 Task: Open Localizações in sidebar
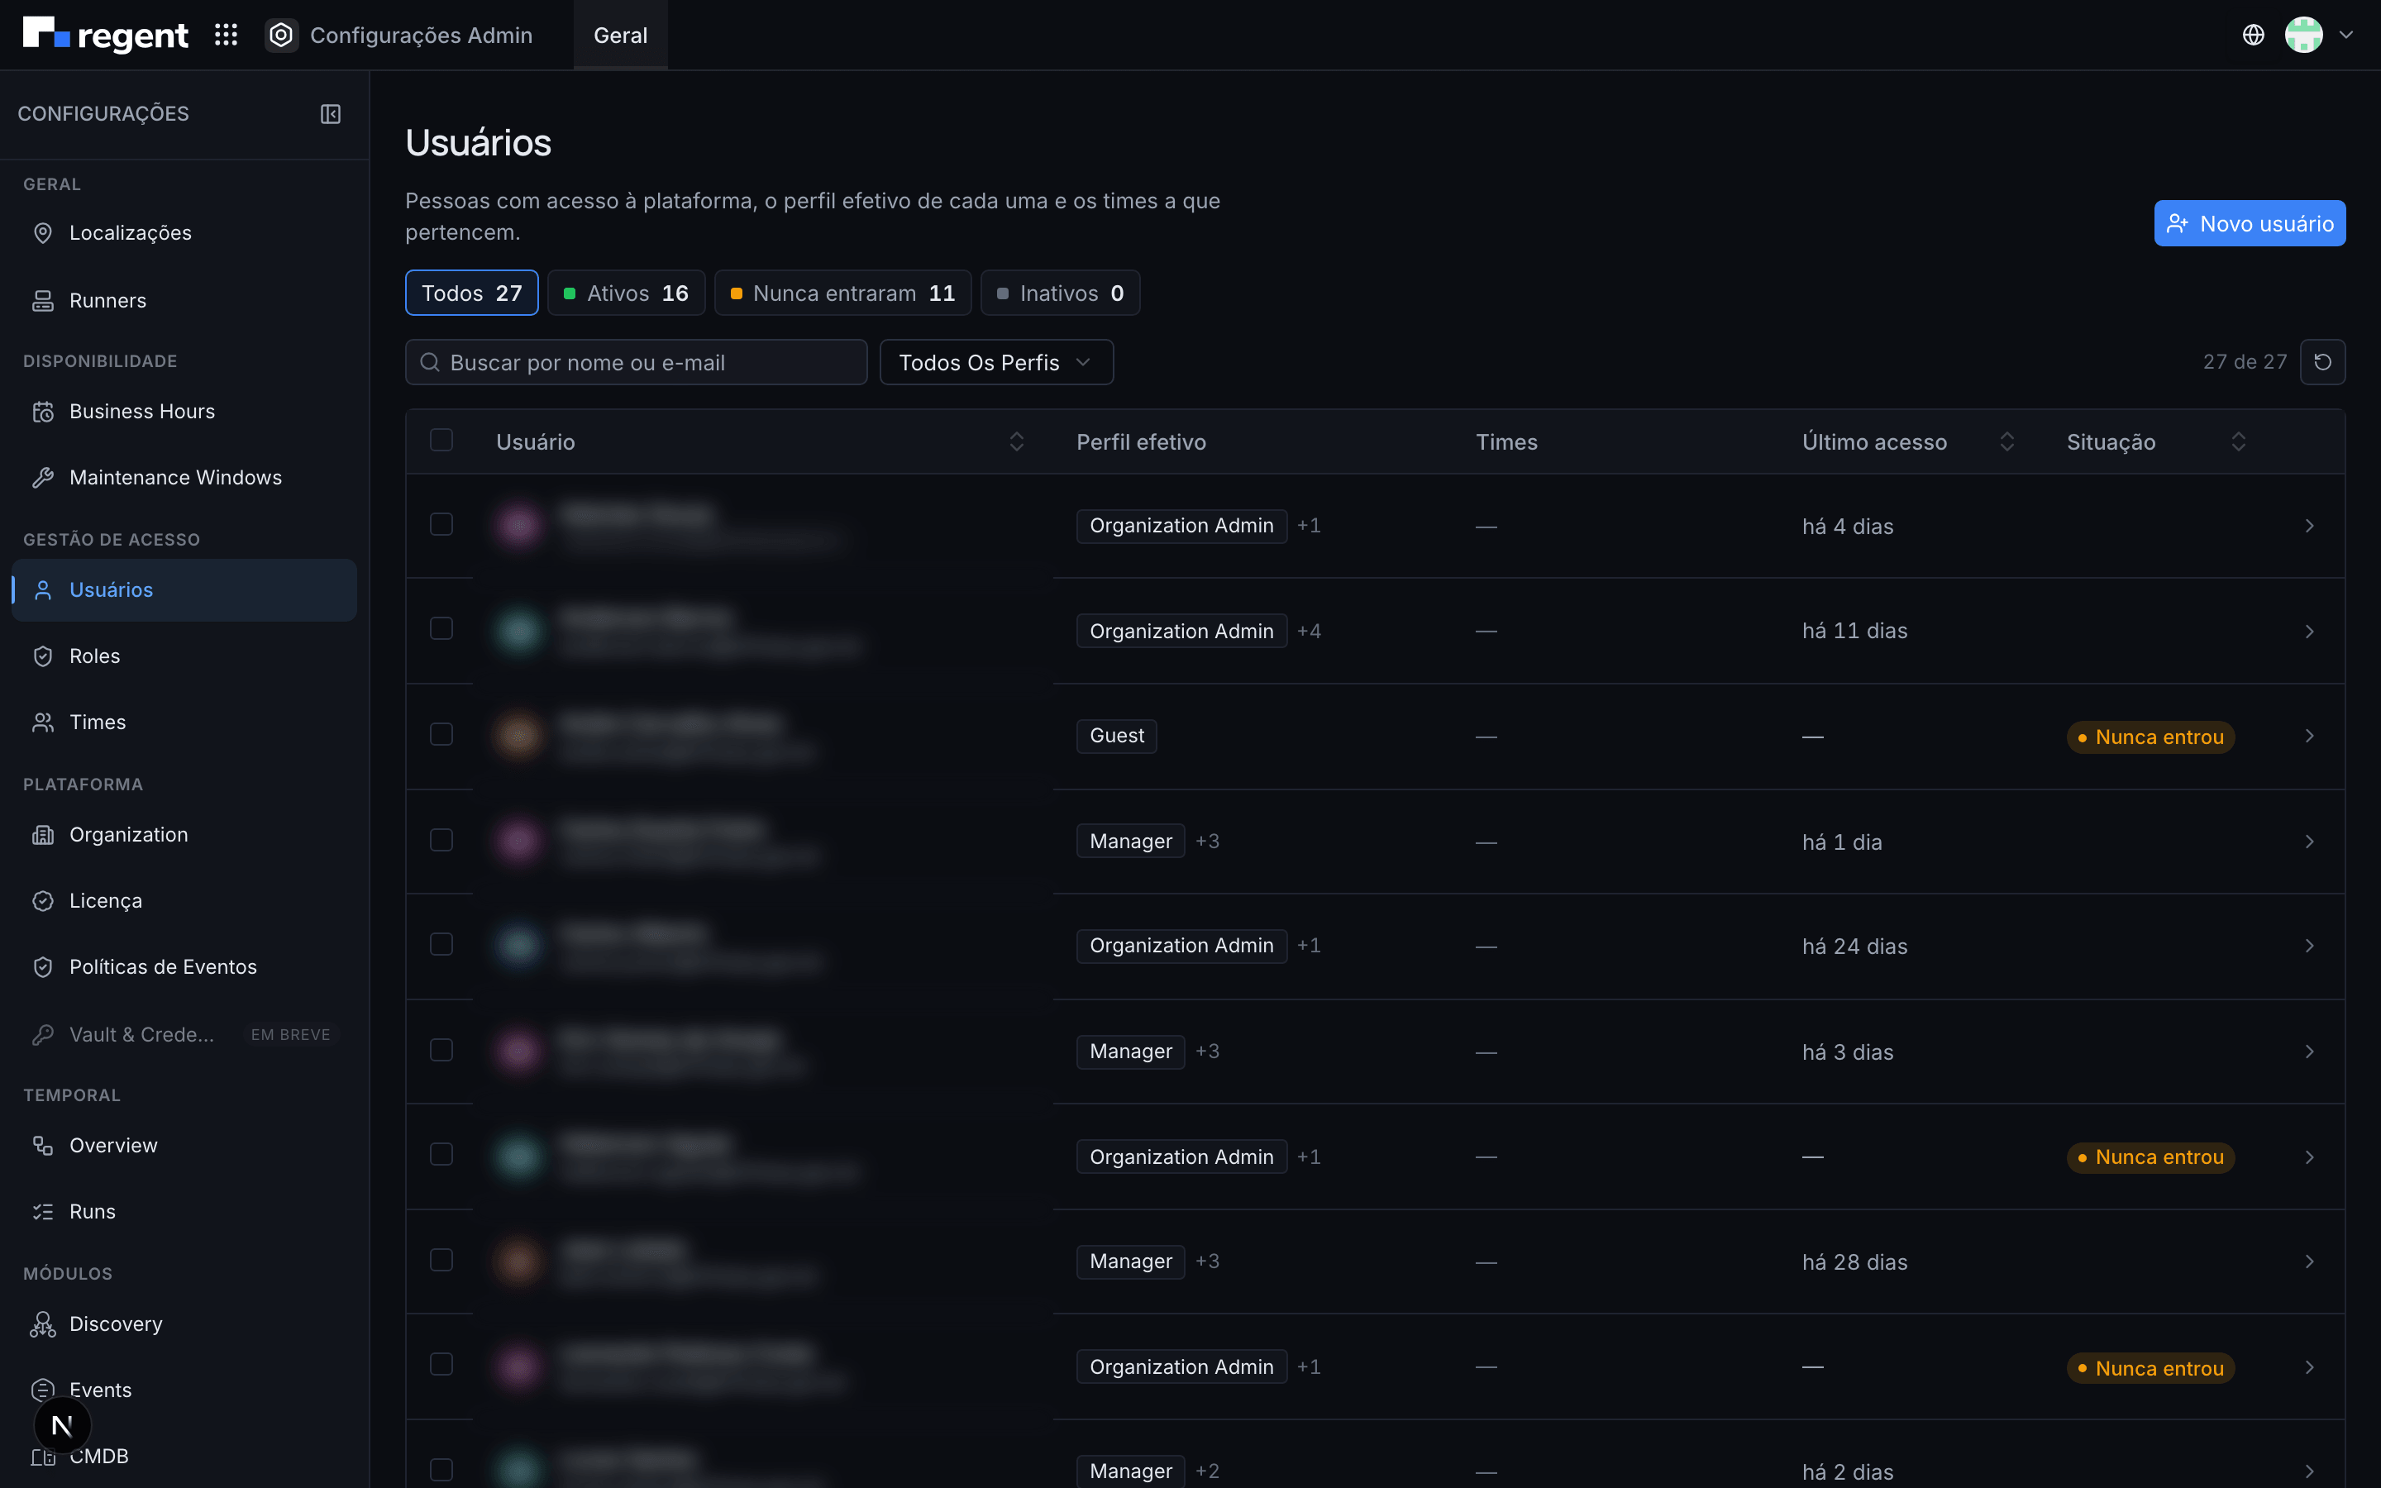[184, 233]
